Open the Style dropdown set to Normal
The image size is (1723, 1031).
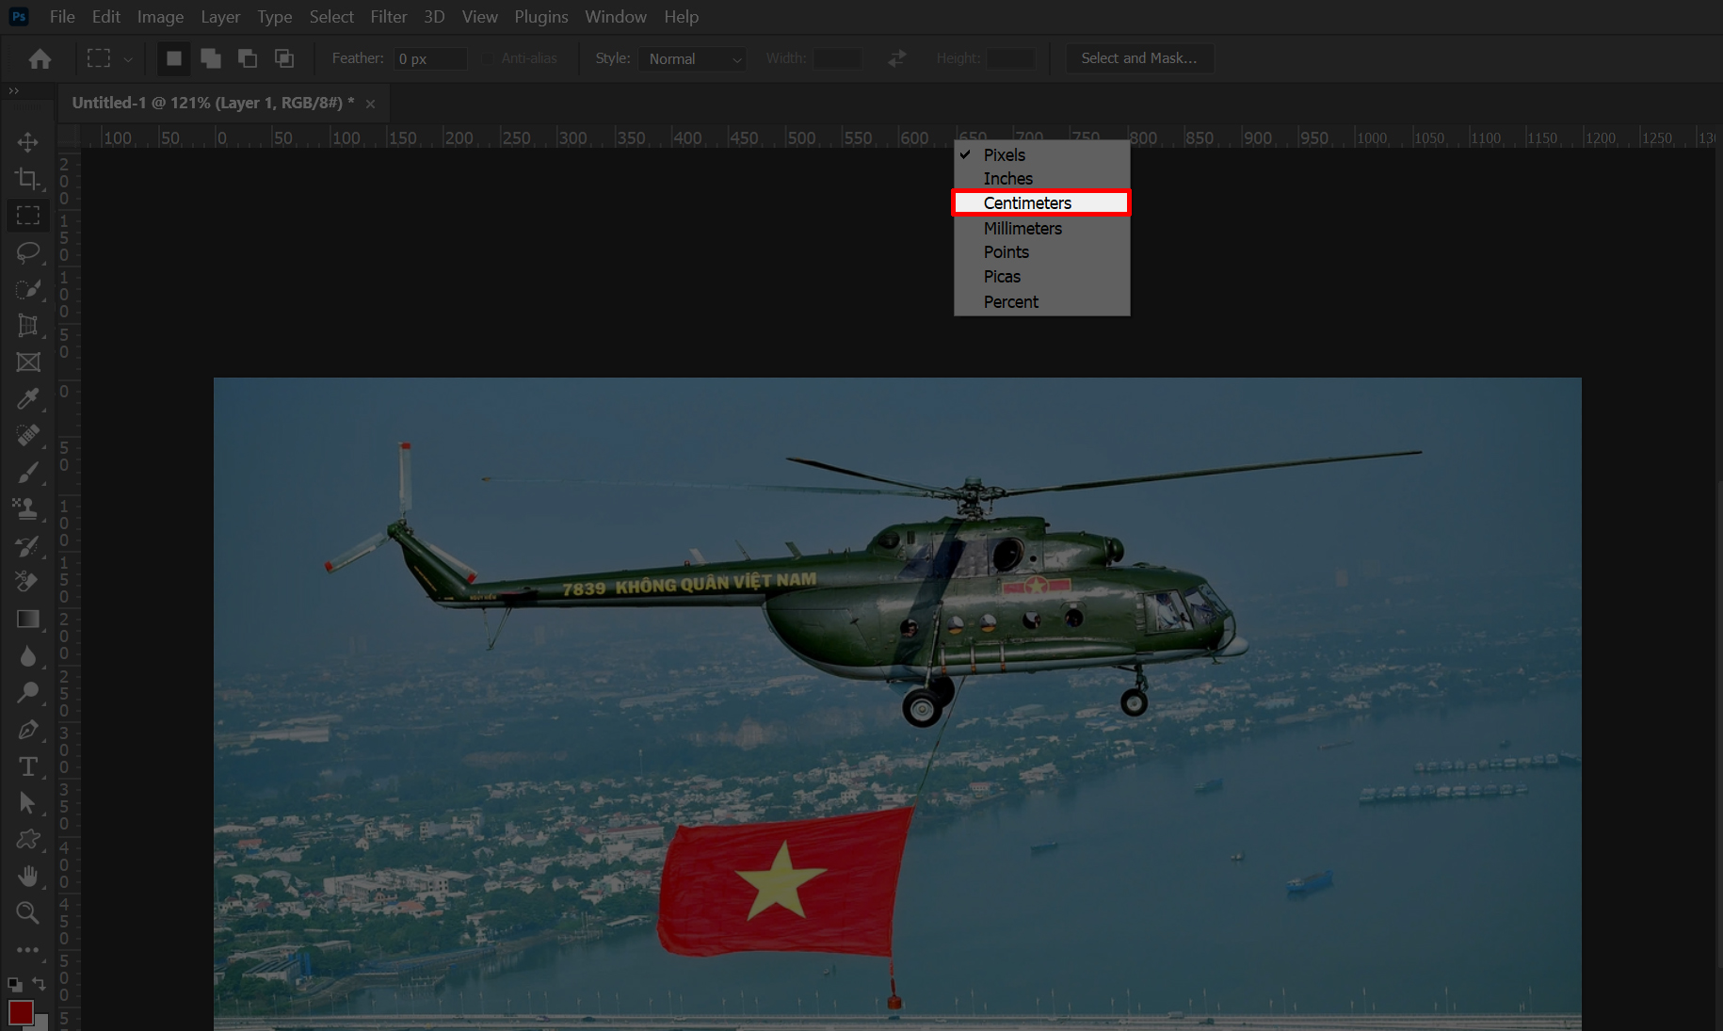pos(692,58)
